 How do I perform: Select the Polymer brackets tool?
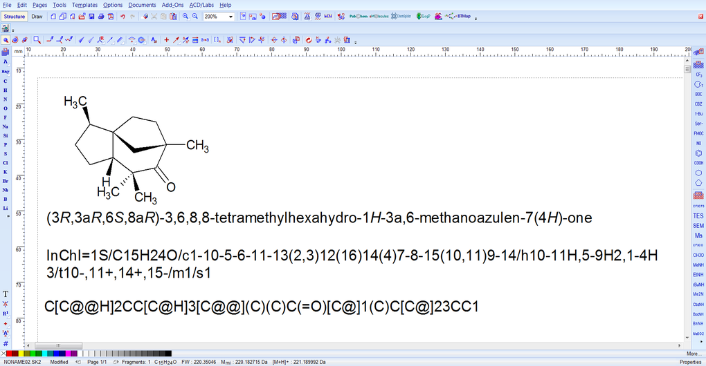[217, 40]
